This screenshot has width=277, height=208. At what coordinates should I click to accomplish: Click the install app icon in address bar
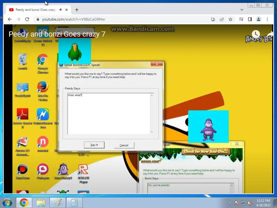[x=213, y=19]
